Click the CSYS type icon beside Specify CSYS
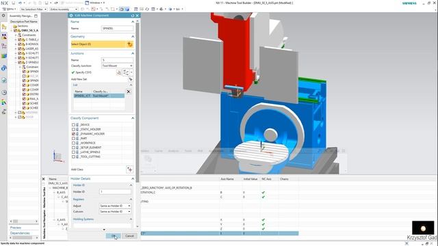 click(126, 72)
